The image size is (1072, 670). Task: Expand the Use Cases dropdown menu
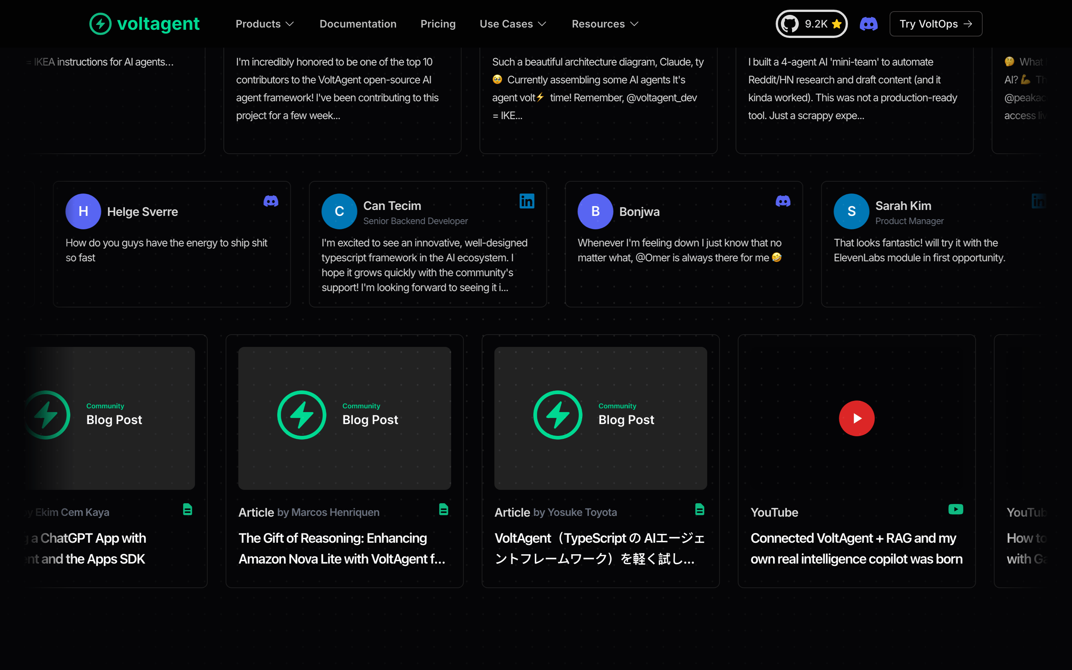(513, 24)
